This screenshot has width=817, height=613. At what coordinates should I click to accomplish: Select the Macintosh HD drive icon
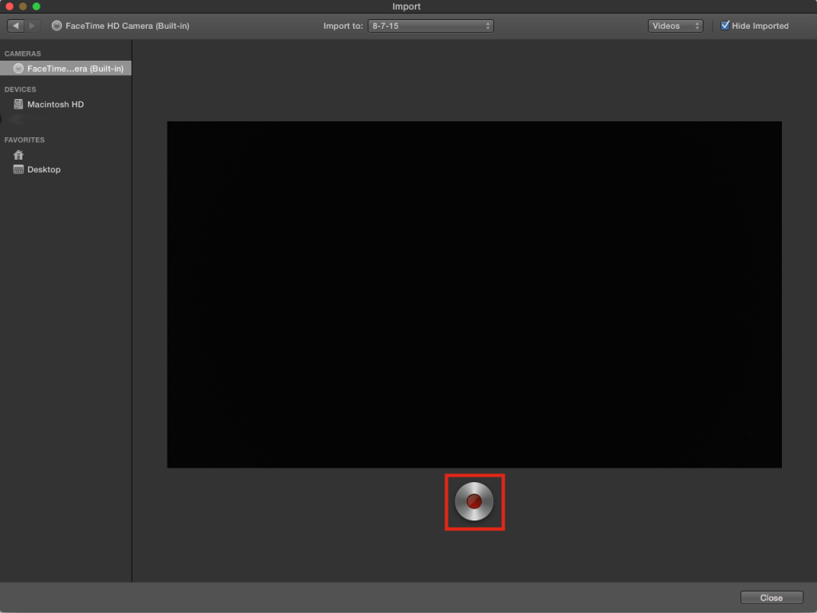tap(18, 105)
